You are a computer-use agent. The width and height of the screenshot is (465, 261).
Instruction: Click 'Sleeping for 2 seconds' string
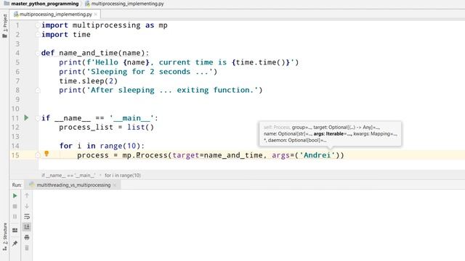140,72
